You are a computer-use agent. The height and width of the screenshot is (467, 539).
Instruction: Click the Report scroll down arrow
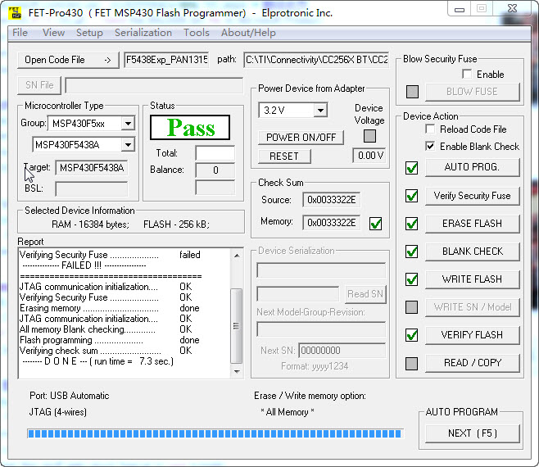pos(237,371)
